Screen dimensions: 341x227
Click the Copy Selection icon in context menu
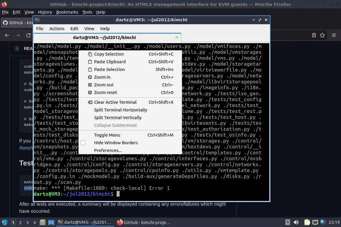coord(90,54)
